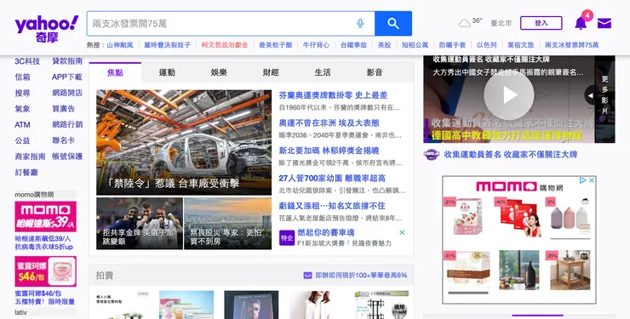Screen dimensions: 630x319
Task: Open the 財經 tab
Action: tap(271, 72)
